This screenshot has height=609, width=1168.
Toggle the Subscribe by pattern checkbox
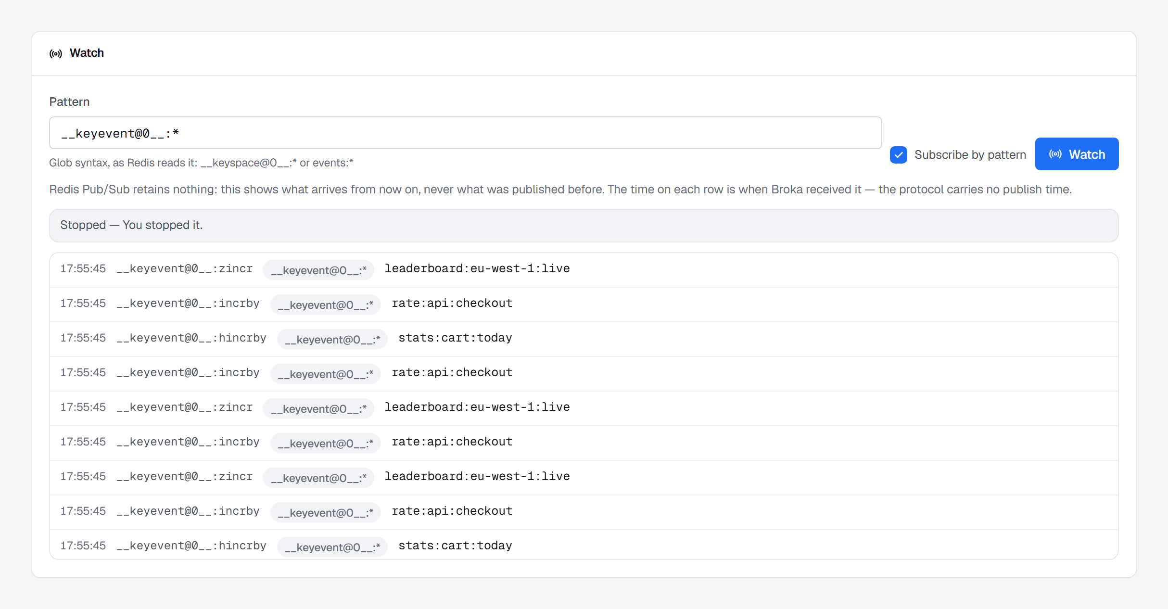click(x=898, y=155)
